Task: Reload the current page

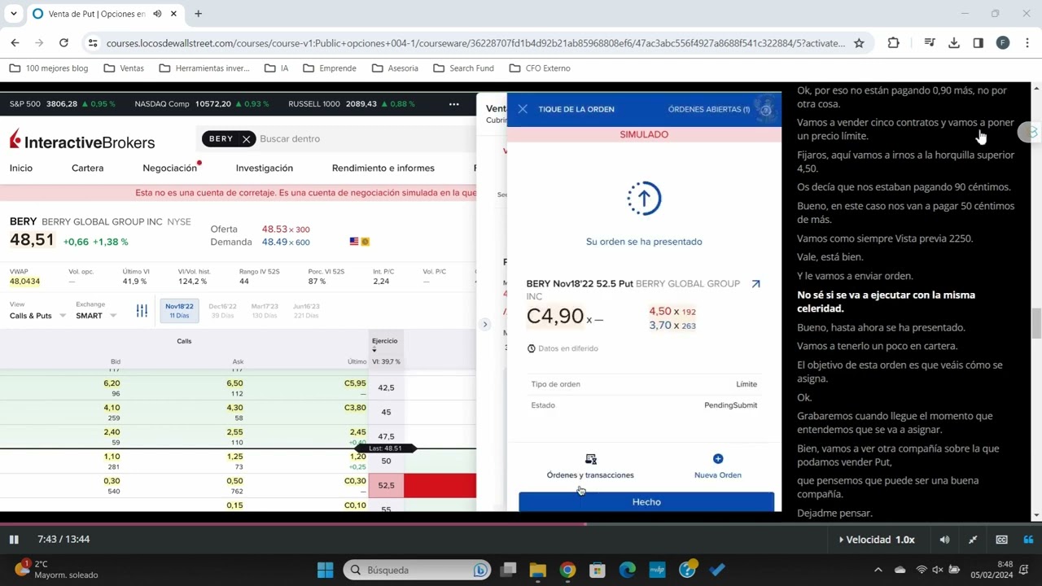Action: (63, 43)
